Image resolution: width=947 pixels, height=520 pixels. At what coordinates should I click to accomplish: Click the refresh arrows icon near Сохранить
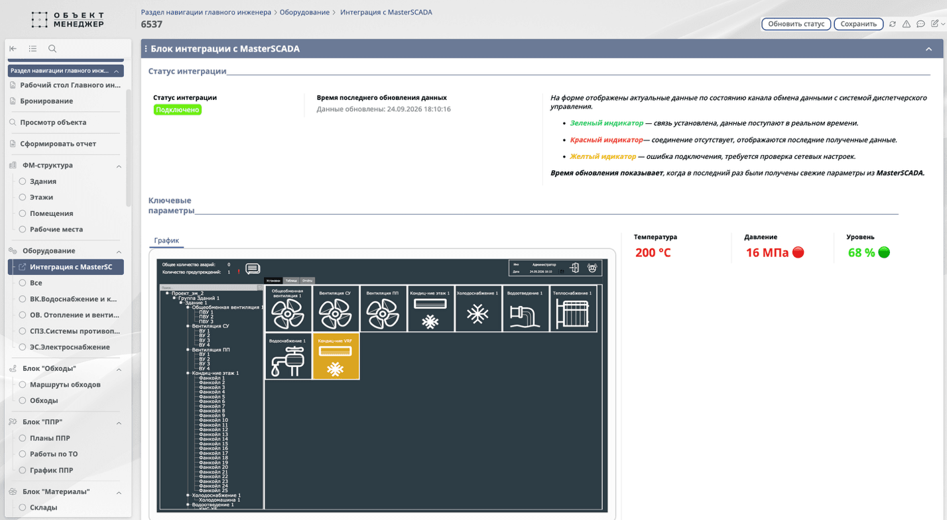[893, 24]
